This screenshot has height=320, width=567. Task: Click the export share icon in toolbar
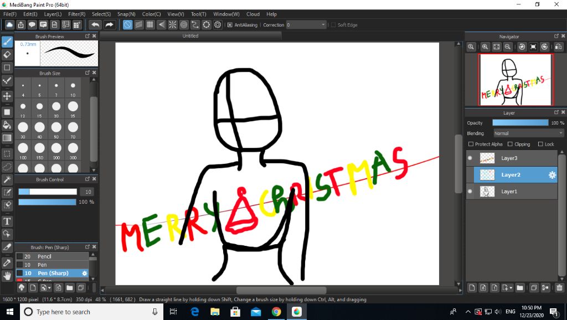20,24
